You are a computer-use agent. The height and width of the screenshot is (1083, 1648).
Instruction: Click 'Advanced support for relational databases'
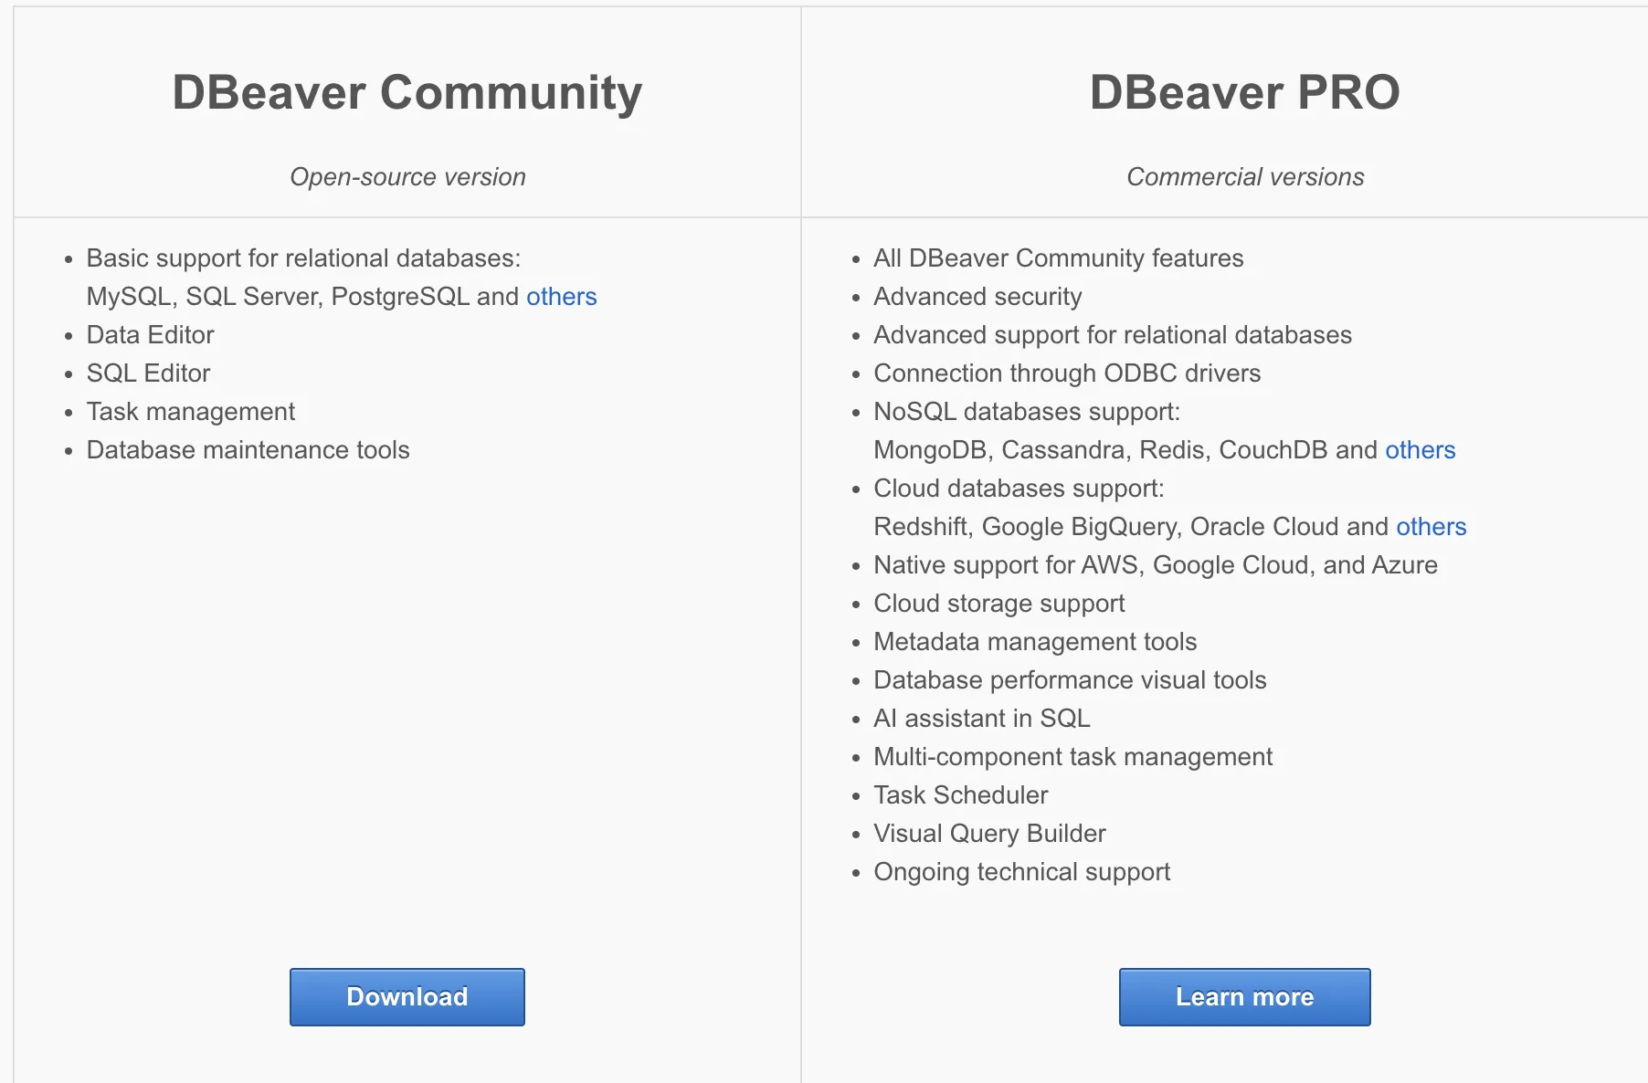(x=1113, y=335)
